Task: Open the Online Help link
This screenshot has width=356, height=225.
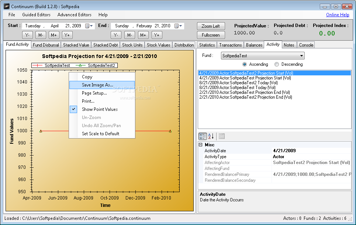Action: pyautogui.click(x=338, y=15)
